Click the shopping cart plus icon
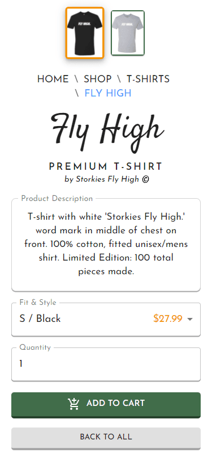 [74, 404]
